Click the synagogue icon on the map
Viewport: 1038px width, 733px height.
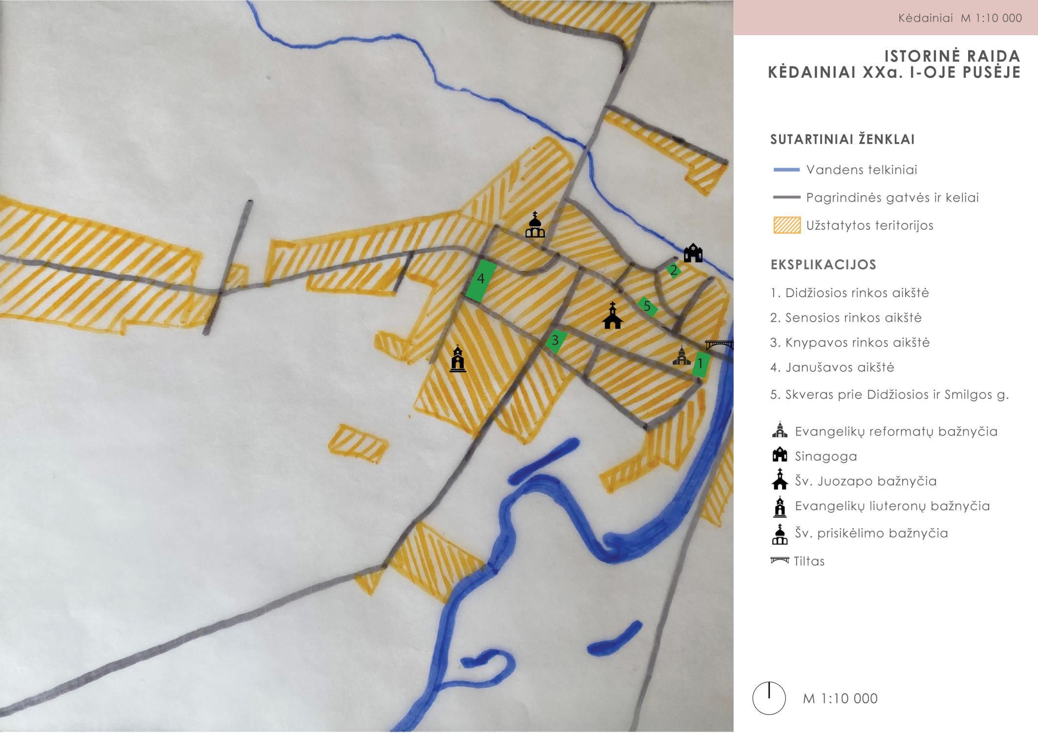[693, 253]
